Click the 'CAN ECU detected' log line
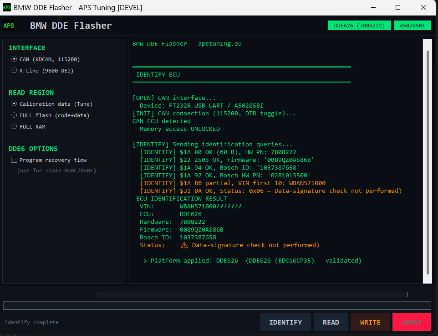The width and height of the screenshot is (438, 336). pos(162,121)
